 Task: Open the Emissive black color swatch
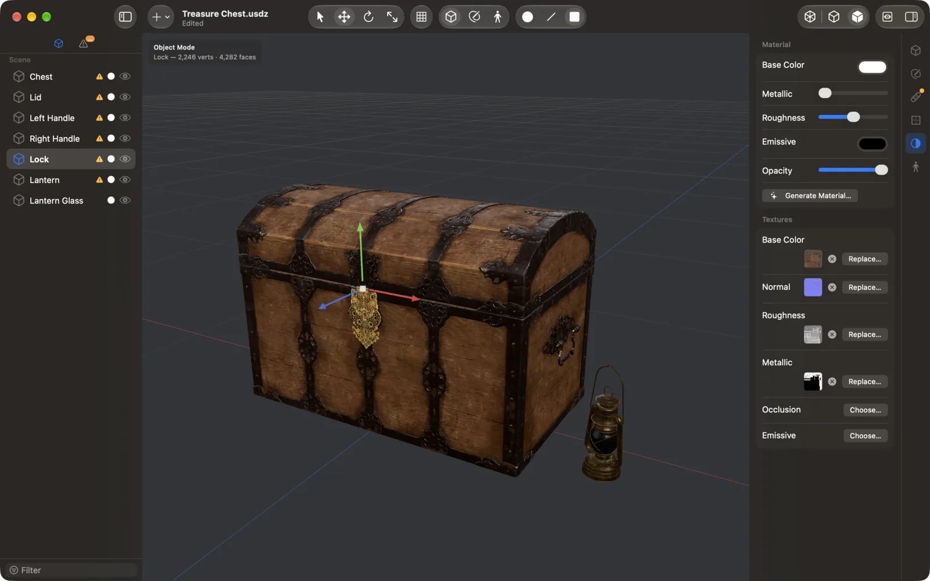pos(872,144)
